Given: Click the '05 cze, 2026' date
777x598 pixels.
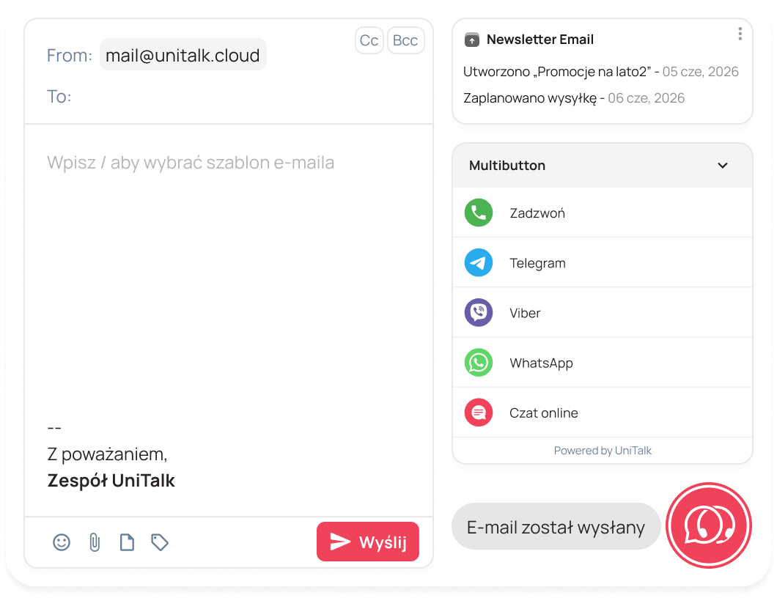Looking at the screenshot, I should (x=700, y=72).
